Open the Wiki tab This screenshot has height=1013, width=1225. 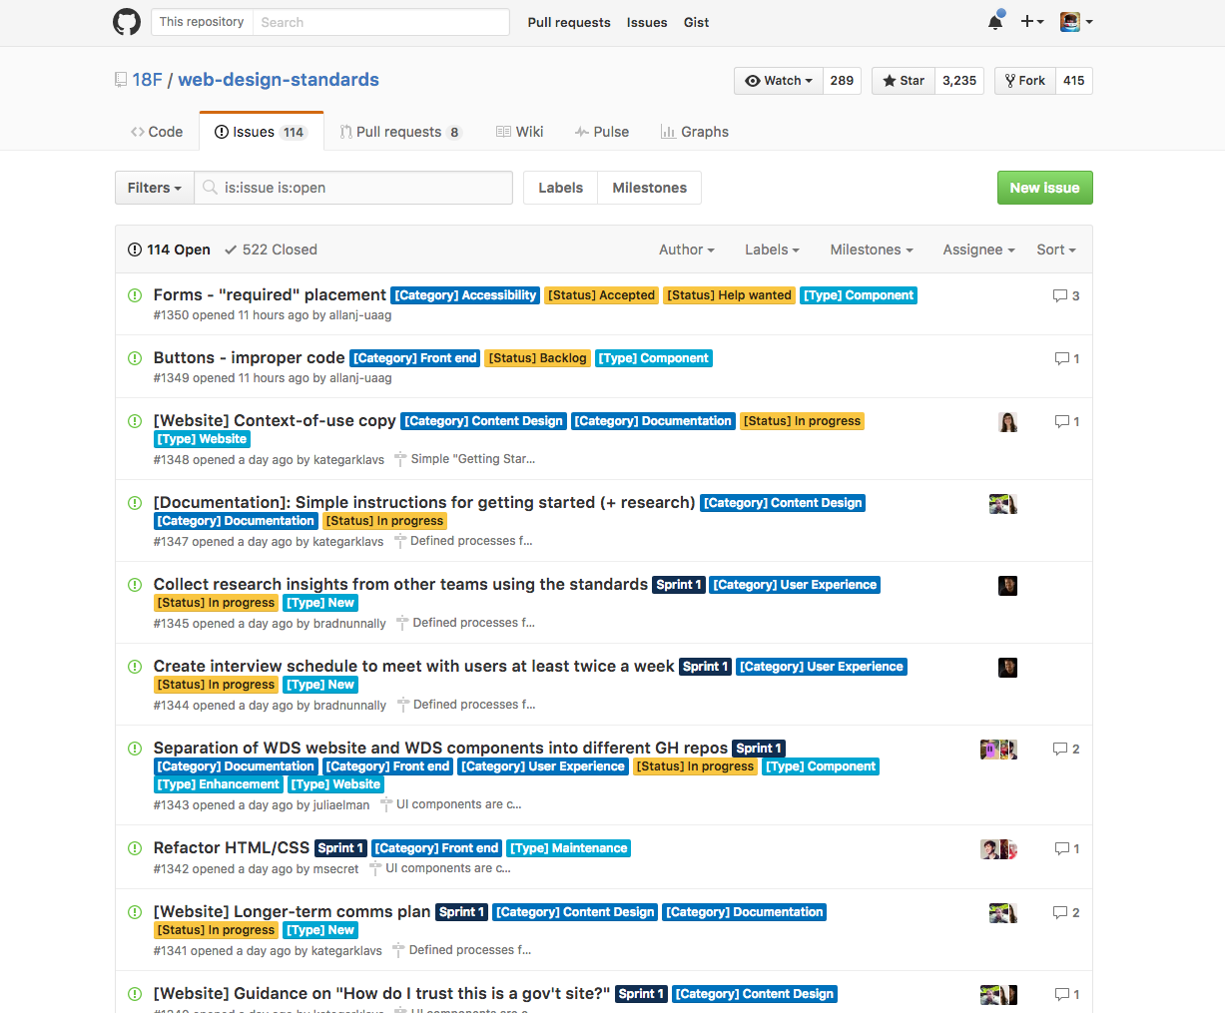(520, 132)
